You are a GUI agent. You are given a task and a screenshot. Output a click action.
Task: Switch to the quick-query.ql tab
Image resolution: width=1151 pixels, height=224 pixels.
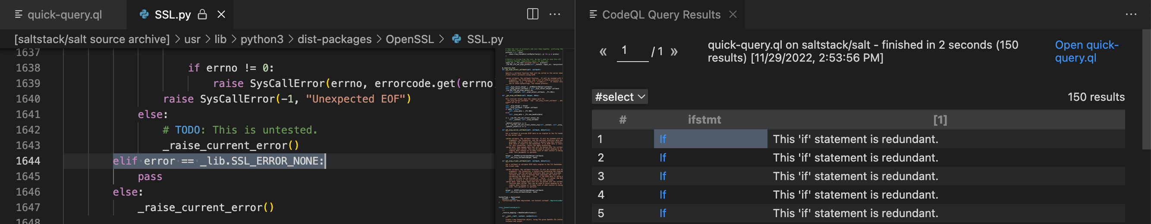(64, 15)
